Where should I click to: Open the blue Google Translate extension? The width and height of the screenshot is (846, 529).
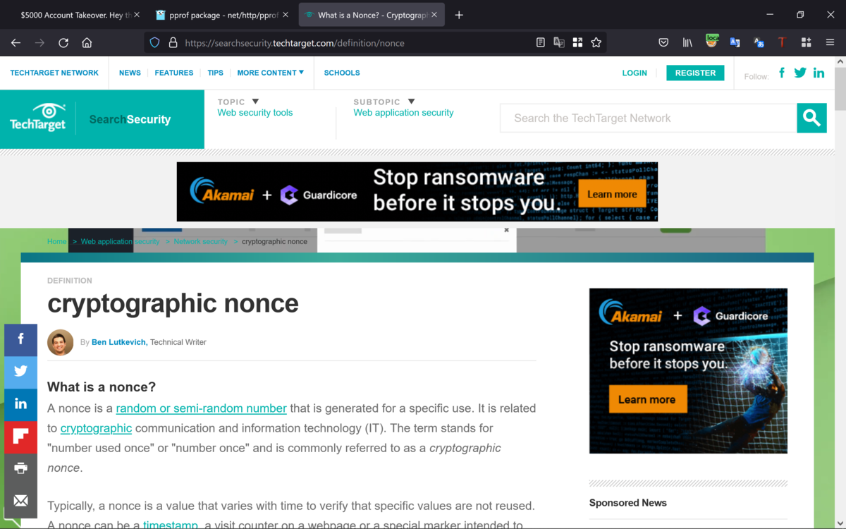pyautogui.click(x=735, y=42)
